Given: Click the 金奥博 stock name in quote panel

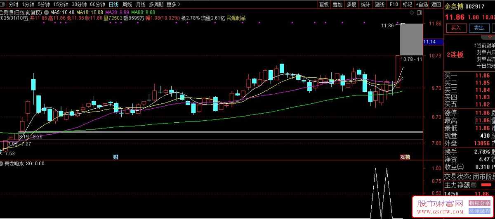Looking at the screenshot, I should [x=454, y=6].
